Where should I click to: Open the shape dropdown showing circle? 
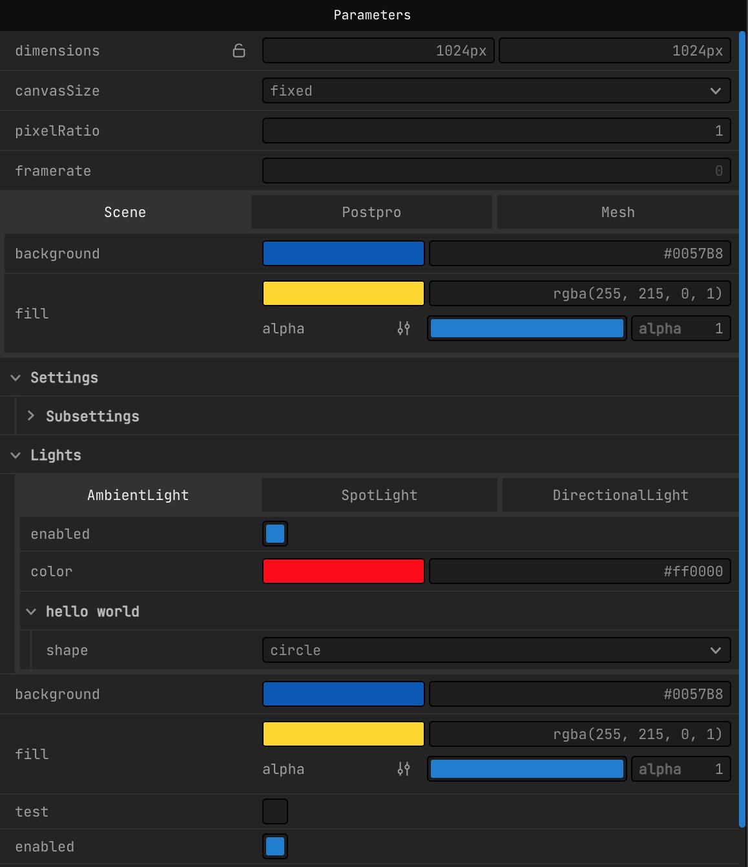(x=496, y=650)
